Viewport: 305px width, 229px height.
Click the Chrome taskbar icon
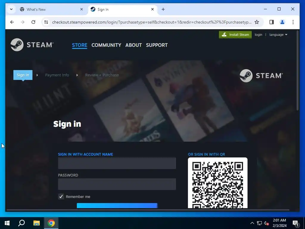point(51,223)
